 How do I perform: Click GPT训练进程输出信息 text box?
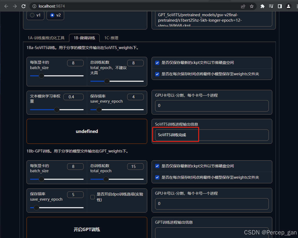click(x=212, y=233)
